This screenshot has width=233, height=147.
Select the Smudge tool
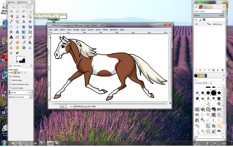pos(11,53)
